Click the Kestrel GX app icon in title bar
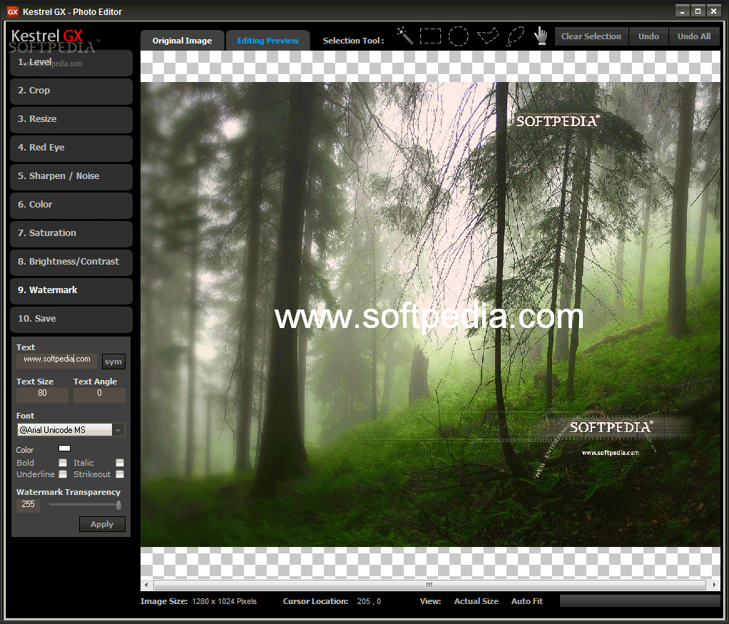The width and height of the screenshot is (729, 624). 13,11
